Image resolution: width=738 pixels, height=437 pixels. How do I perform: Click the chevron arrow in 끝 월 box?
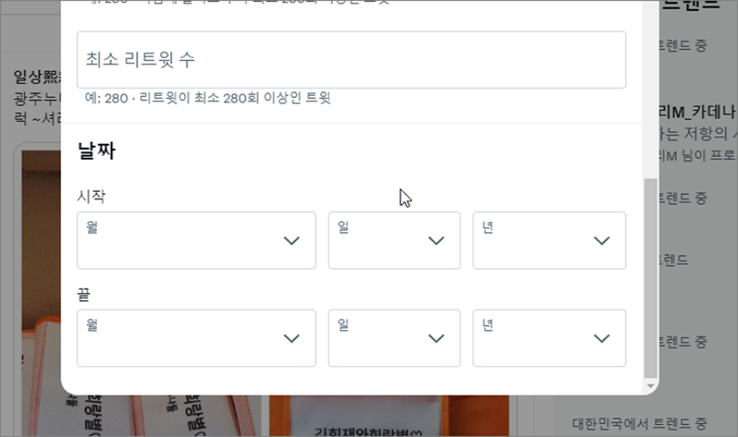tap(292, 339)
